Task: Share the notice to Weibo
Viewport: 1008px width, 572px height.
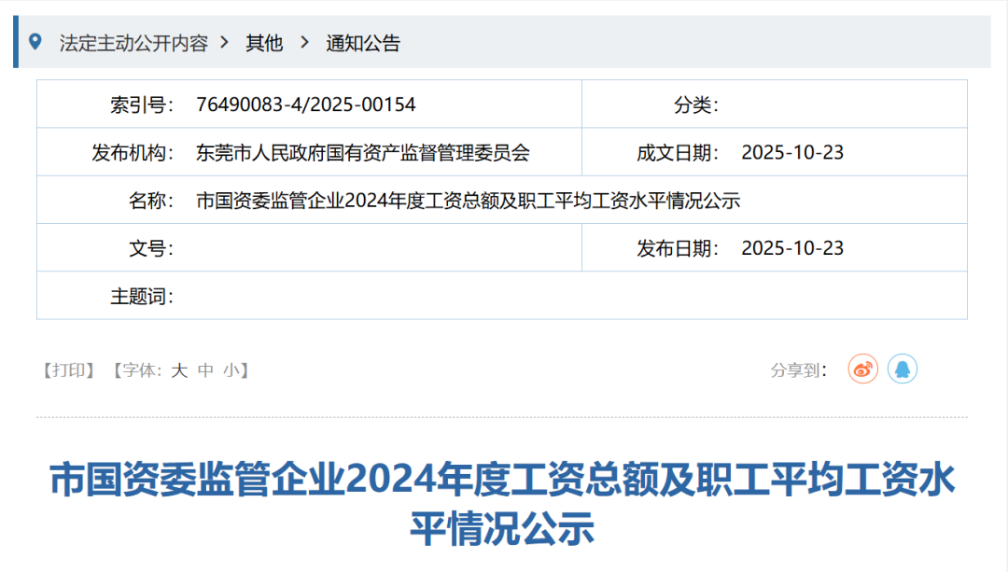Action: (x=863, y=370)
